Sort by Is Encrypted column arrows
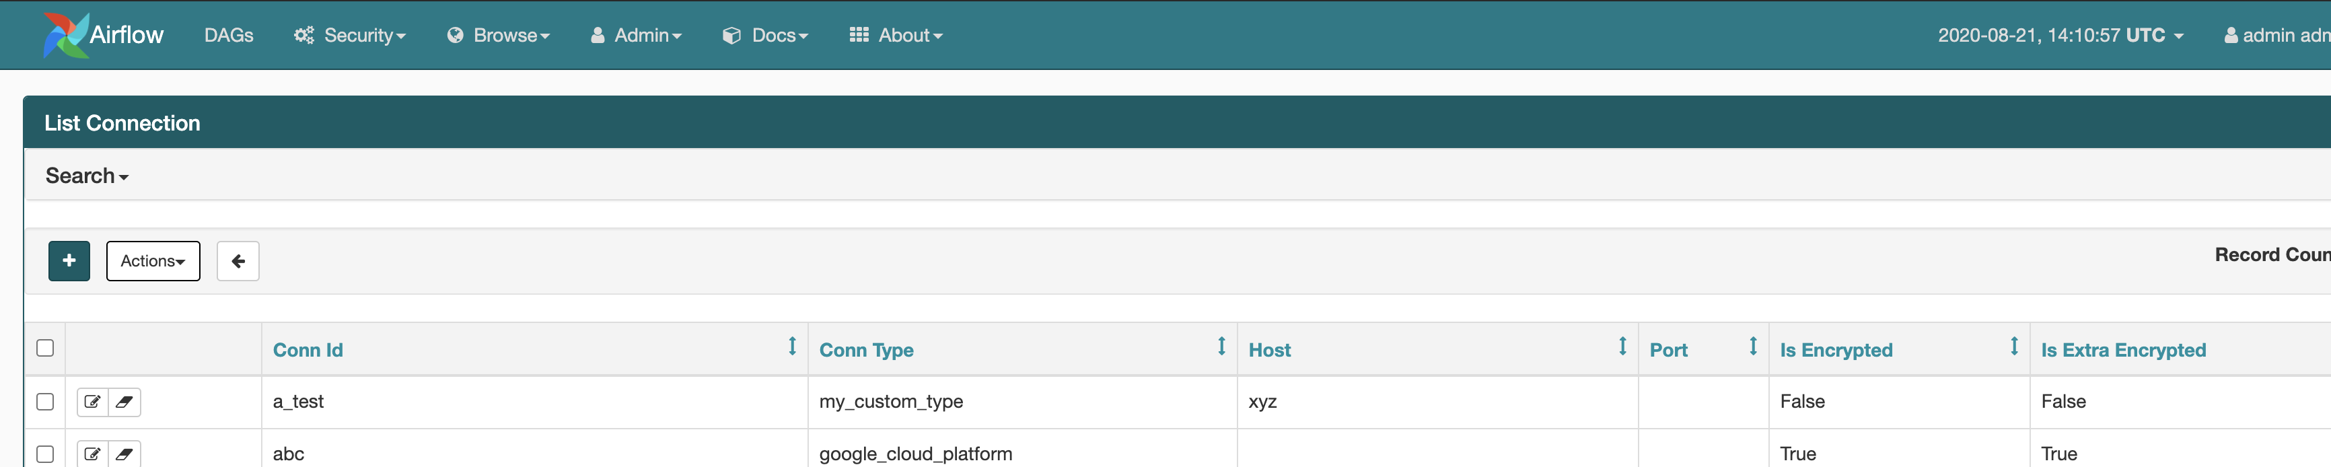The height and width of the screenshot is (467, 2331). coord(2014,346)
